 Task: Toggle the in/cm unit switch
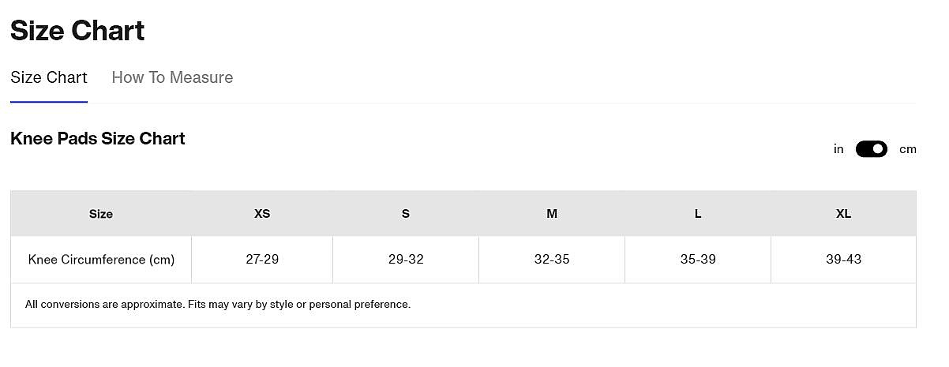tap(871, 149)
